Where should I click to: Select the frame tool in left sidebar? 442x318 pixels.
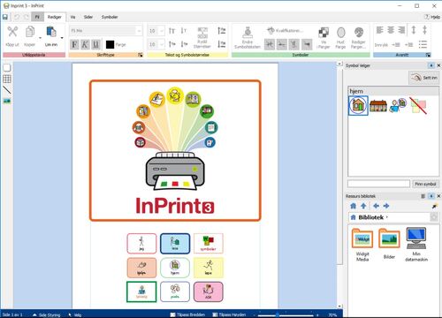[x=7, y=68]
